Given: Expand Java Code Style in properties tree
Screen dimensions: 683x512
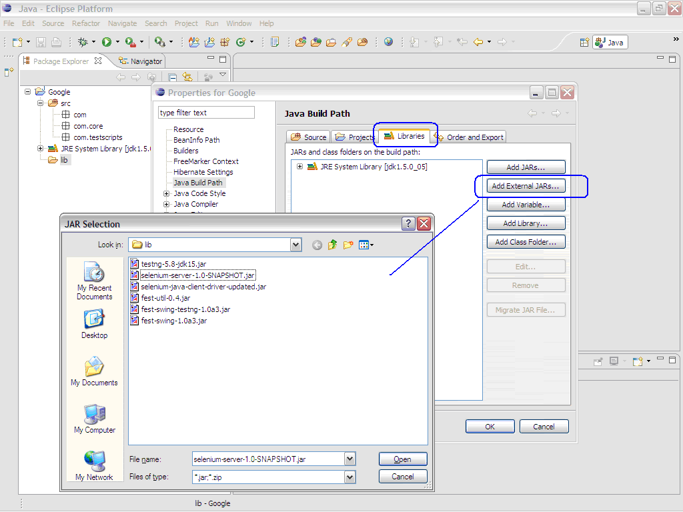Looking at the screenshot, I should click(x=166, y=193).
